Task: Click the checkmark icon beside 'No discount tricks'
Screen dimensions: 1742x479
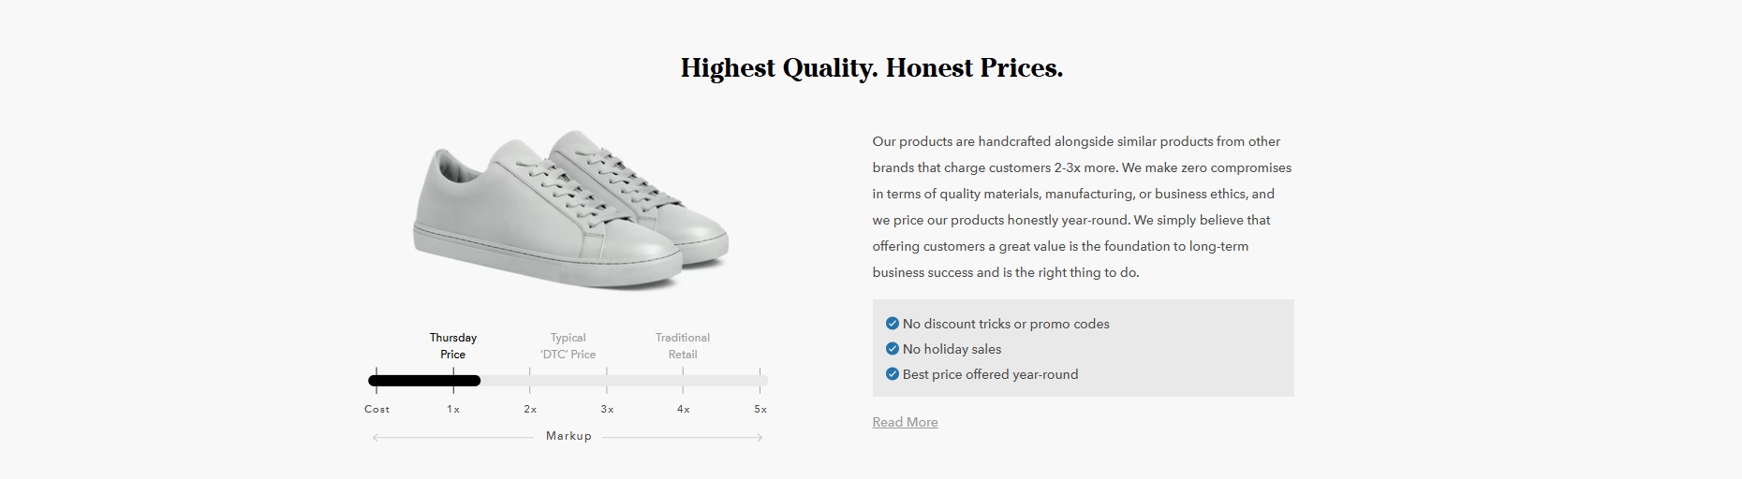Action: 892,324
